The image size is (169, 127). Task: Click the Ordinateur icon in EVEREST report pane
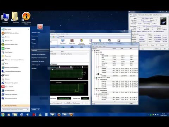tap(63, 41)
